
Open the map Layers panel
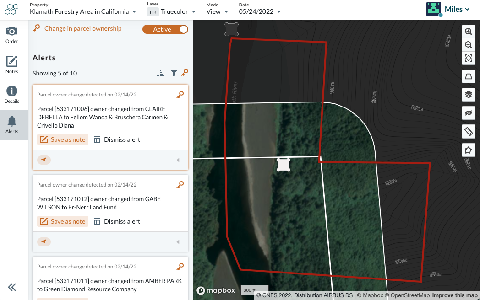[x=469, y=95]
